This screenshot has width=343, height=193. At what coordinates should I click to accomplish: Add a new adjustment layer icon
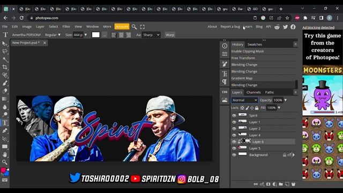click(x=274, y=184)
